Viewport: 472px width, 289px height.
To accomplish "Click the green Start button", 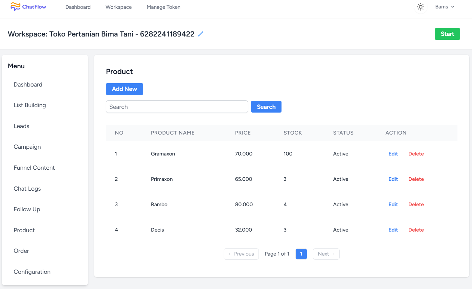I will coord(447,34).
